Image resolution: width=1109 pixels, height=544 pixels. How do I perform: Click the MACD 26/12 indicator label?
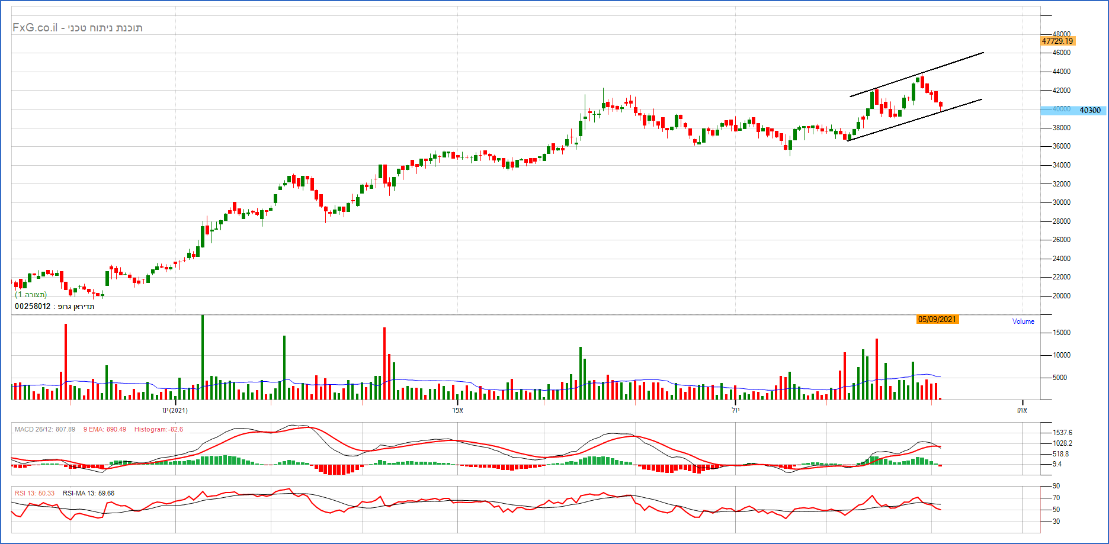pos(45,429)
